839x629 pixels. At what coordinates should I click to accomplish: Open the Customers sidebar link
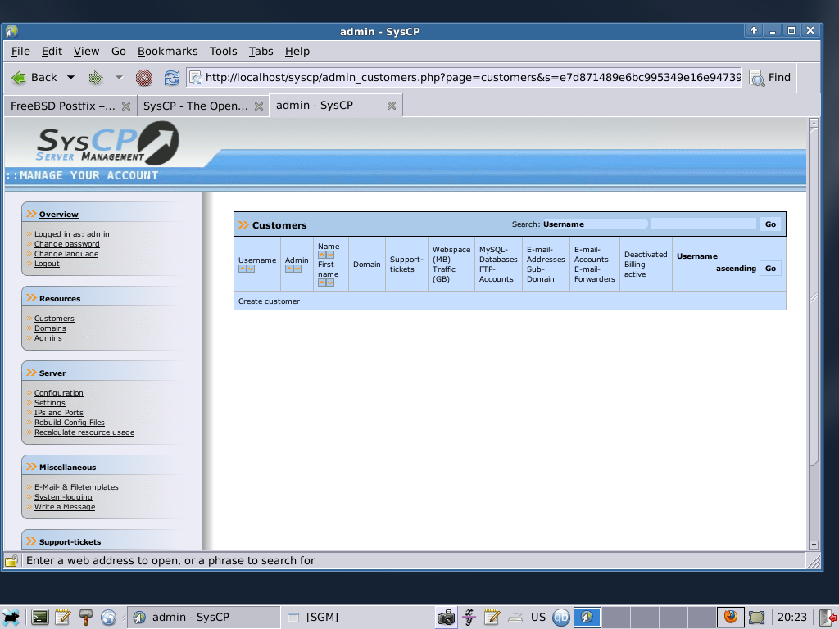click(54, 319)
